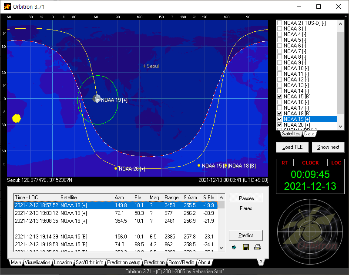Viewport: 349px width, 275px height.
Task: Click the Predict button
Action: (246, 235)
